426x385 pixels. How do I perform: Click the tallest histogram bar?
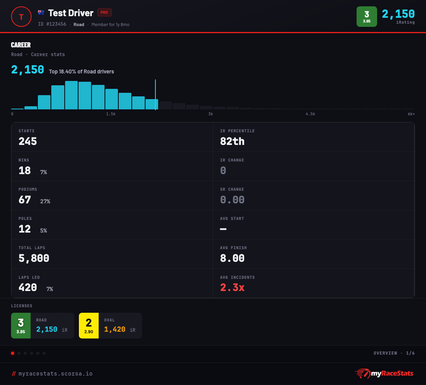click(71, 95)
